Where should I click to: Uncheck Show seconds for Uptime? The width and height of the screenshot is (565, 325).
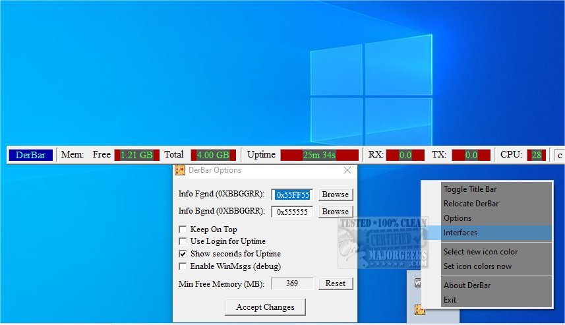click(x=183, y=254)
